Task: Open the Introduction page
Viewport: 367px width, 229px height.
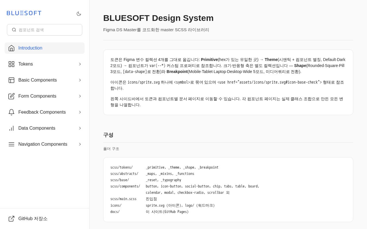Action: tap(44, 48)
